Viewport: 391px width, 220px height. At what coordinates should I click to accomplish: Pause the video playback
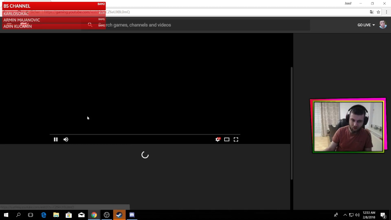(x=56, y=139)
